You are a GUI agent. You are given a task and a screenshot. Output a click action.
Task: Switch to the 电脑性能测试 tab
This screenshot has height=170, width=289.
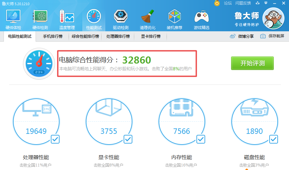point(20,36)
